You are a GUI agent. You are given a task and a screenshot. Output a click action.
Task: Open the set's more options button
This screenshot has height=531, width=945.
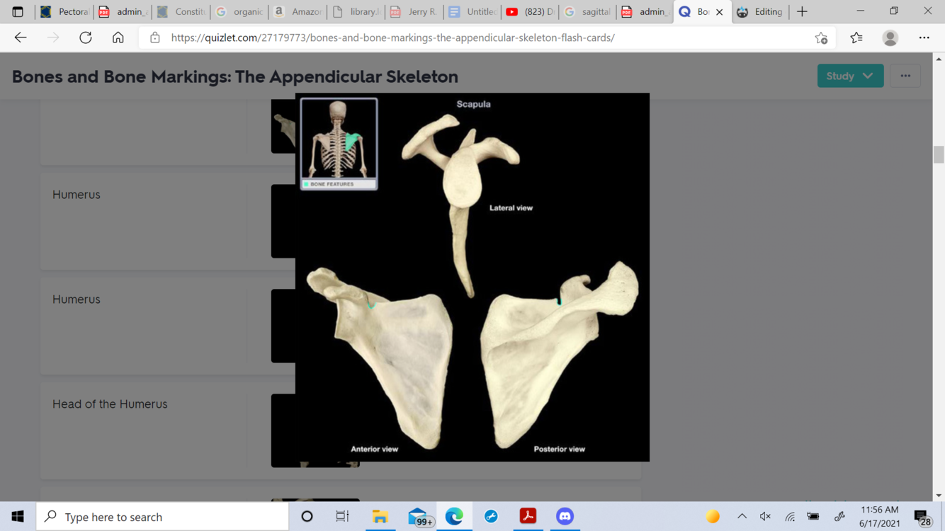tap(905, 76)
